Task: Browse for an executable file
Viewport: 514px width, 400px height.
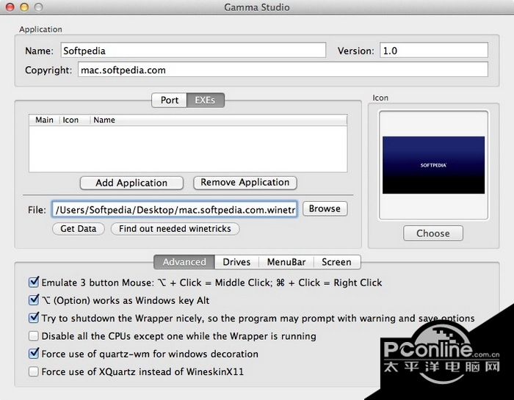Action: pyautogui.click(x=325, y=208)
